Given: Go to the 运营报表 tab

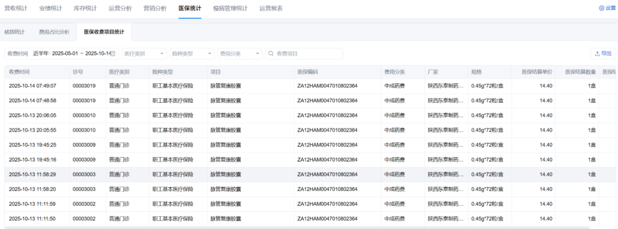Looking at the screenshot, I should [271, 9].
